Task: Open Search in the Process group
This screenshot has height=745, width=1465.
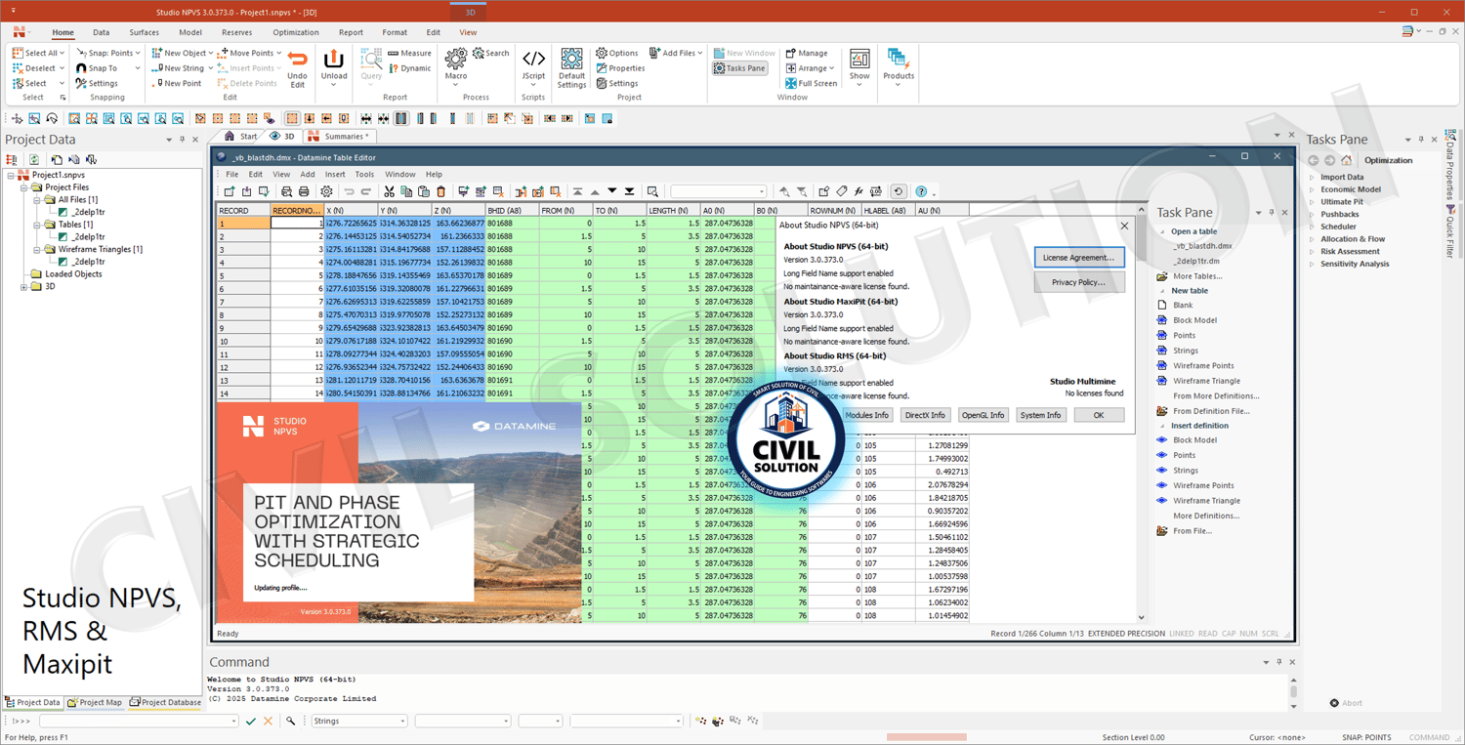Action: click(x=491, y=53)
